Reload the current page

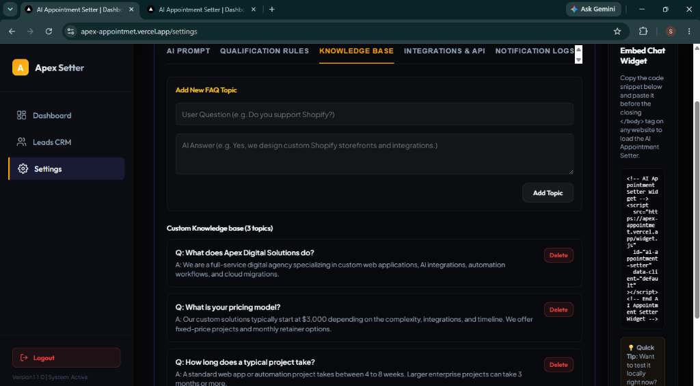point(49,31)
